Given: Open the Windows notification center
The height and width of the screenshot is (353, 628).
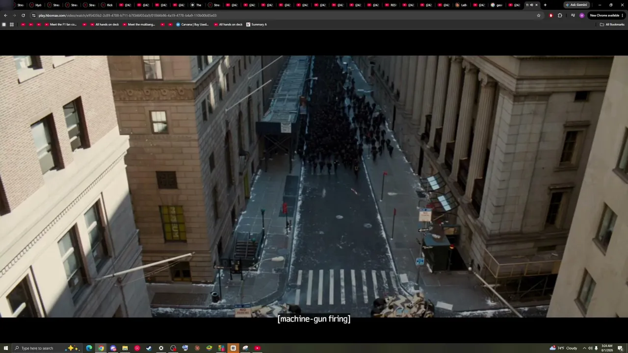Looking at the screenshot, I should (x=620, y=348).
